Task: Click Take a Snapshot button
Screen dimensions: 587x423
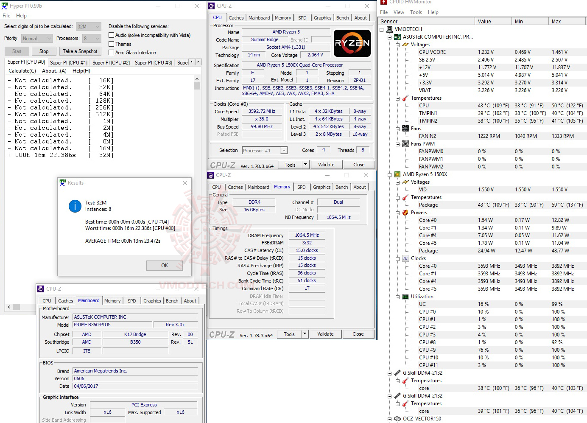Action: coord(80,51)
